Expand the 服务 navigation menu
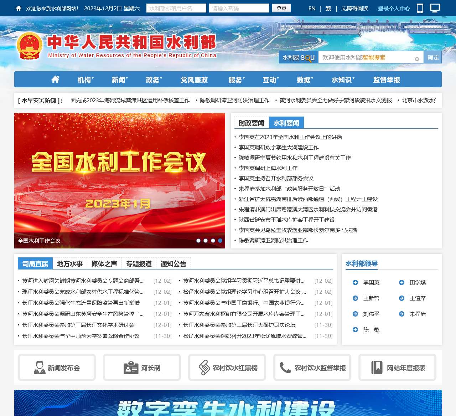 (237, 80)
